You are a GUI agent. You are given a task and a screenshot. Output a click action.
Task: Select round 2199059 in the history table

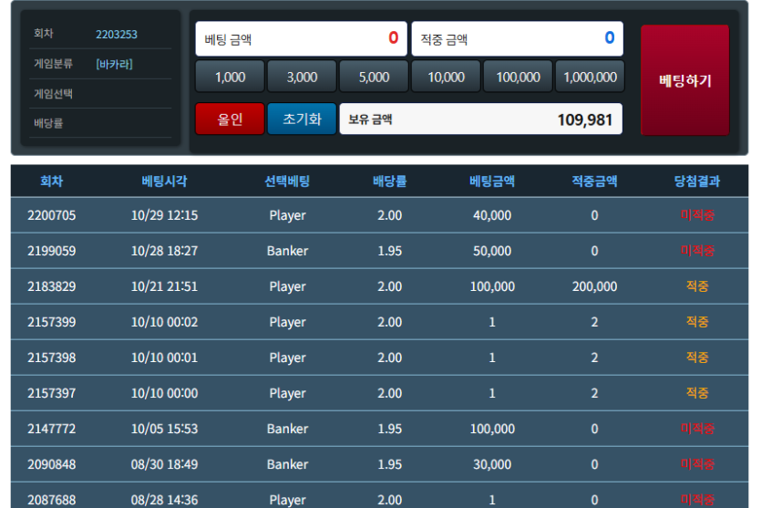51,251
